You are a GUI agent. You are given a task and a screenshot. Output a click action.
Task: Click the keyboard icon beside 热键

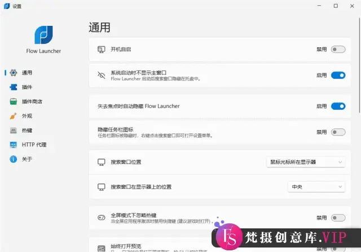14,130
